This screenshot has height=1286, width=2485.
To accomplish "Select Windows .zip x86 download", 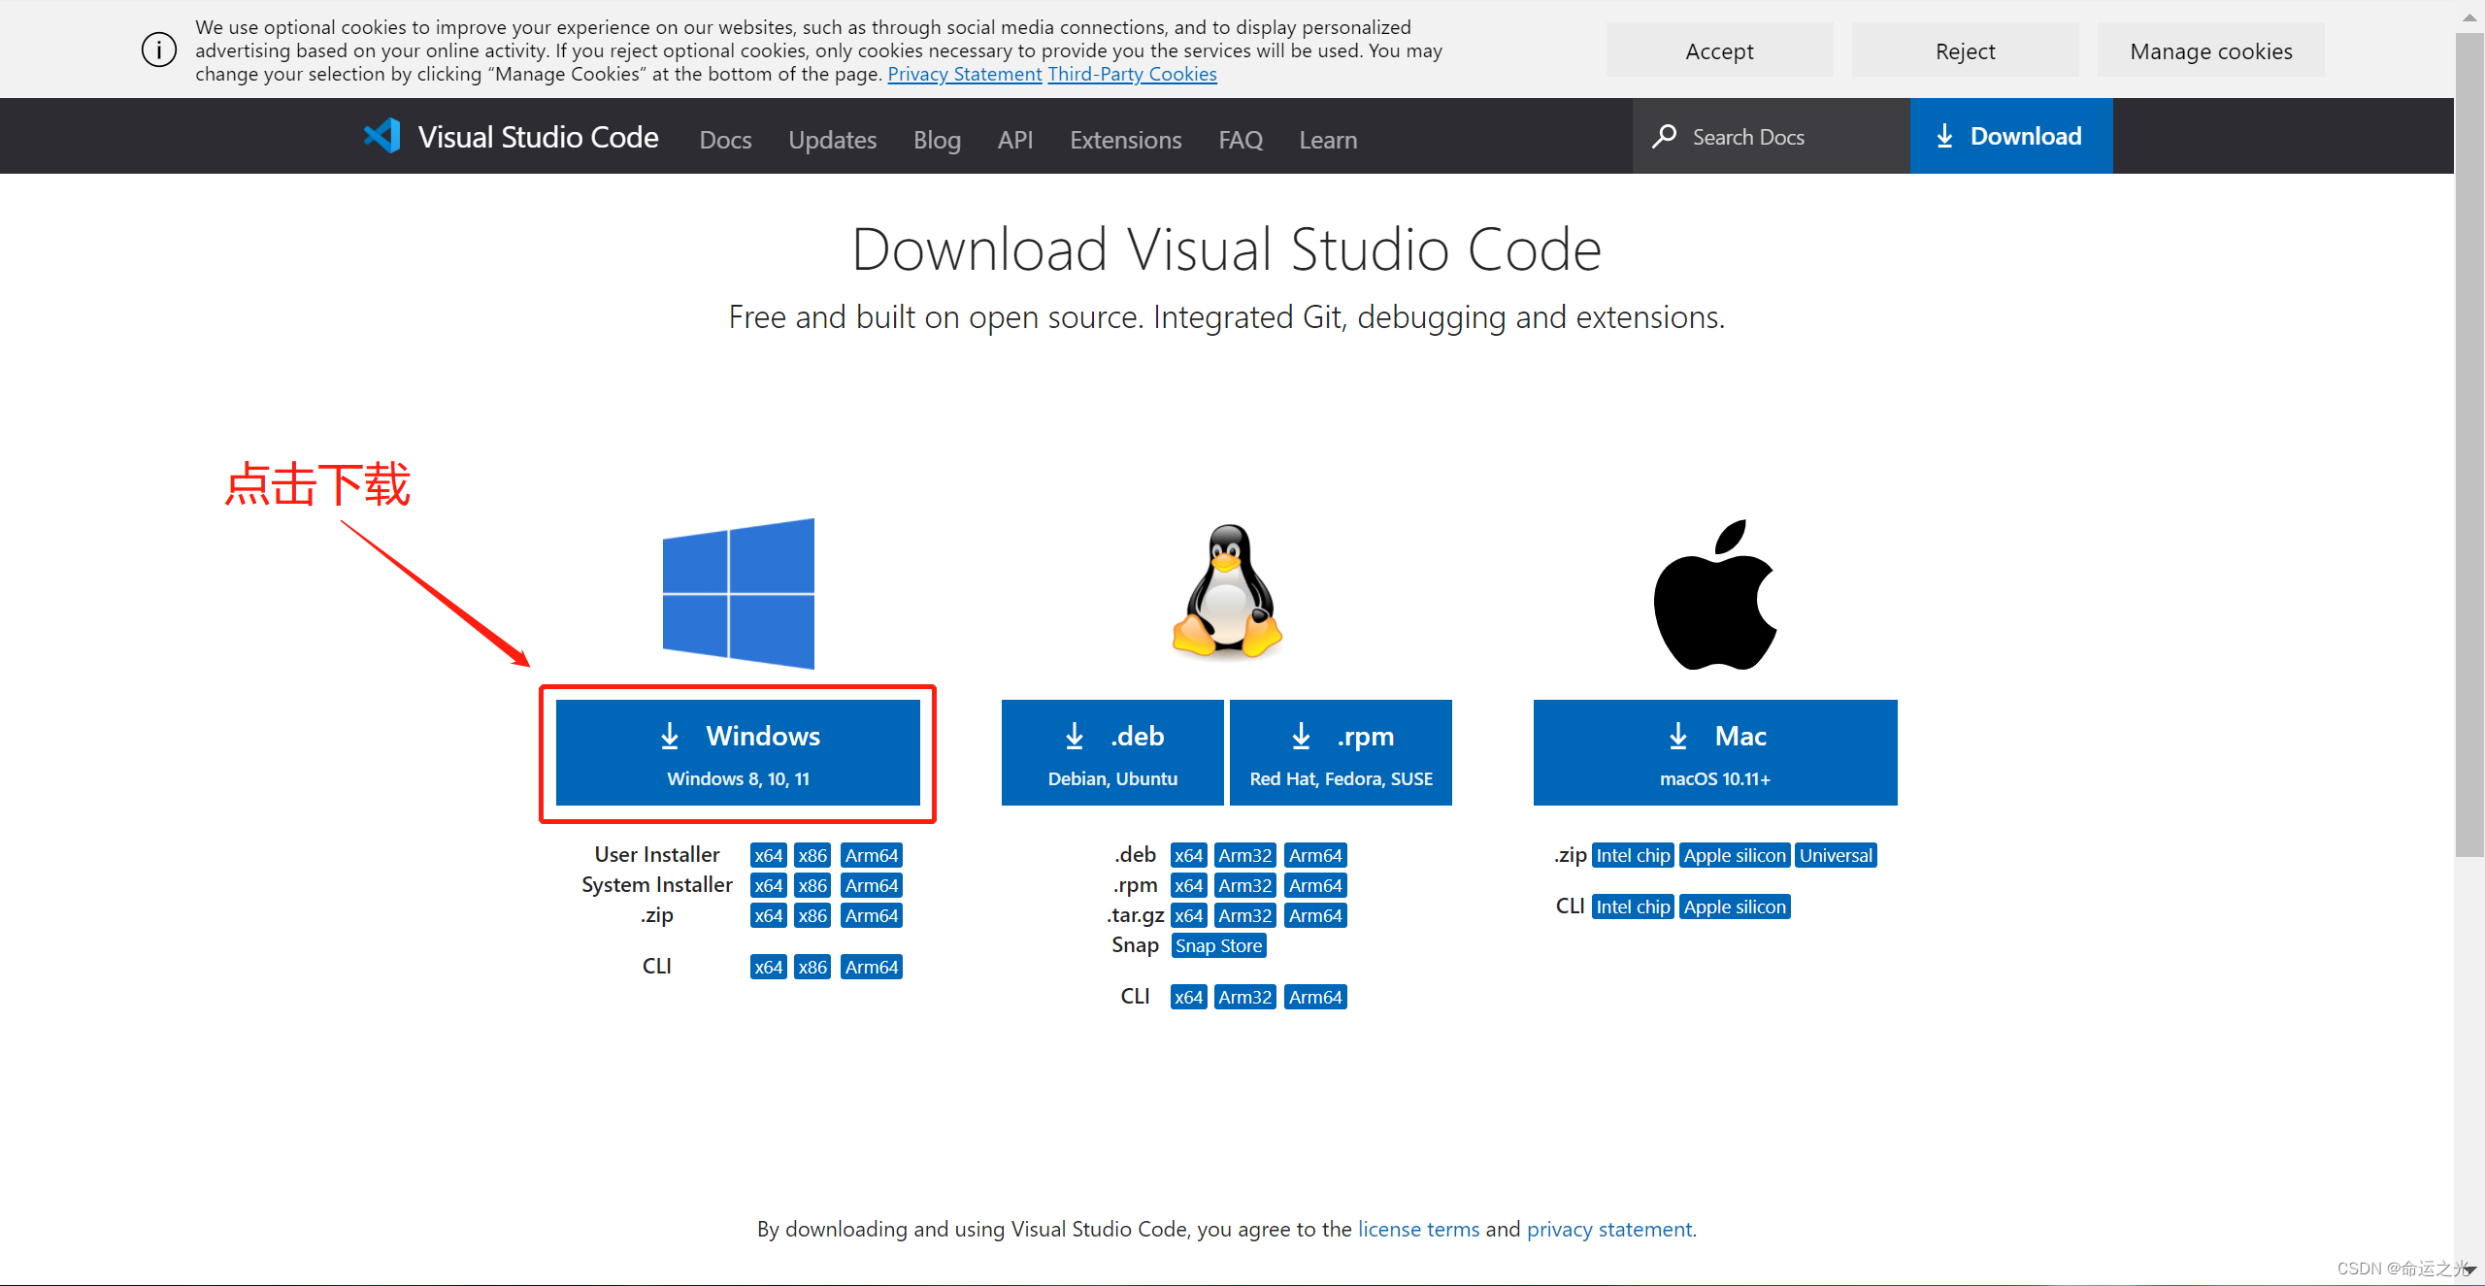I will click(x=812, y=915).
